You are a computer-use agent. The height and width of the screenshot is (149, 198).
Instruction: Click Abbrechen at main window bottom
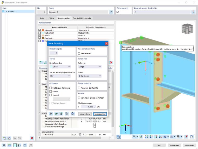(174, 145)
